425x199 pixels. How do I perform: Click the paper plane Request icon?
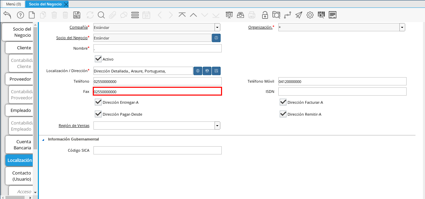coord(299,15)
